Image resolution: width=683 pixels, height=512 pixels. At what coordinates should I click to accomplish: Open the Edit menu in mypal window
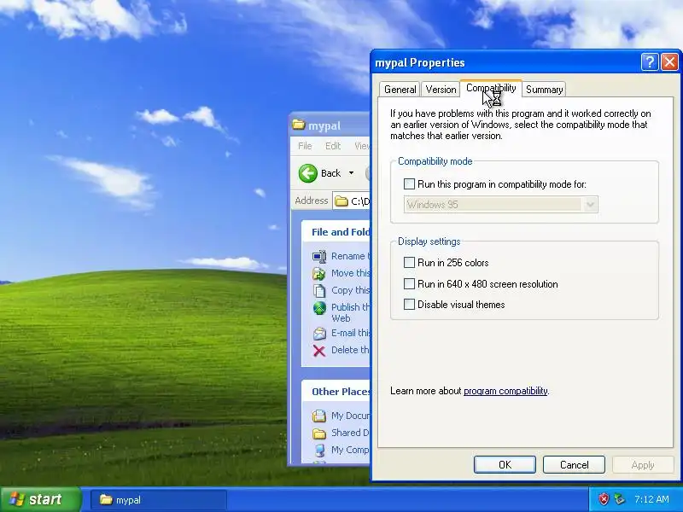333,146
